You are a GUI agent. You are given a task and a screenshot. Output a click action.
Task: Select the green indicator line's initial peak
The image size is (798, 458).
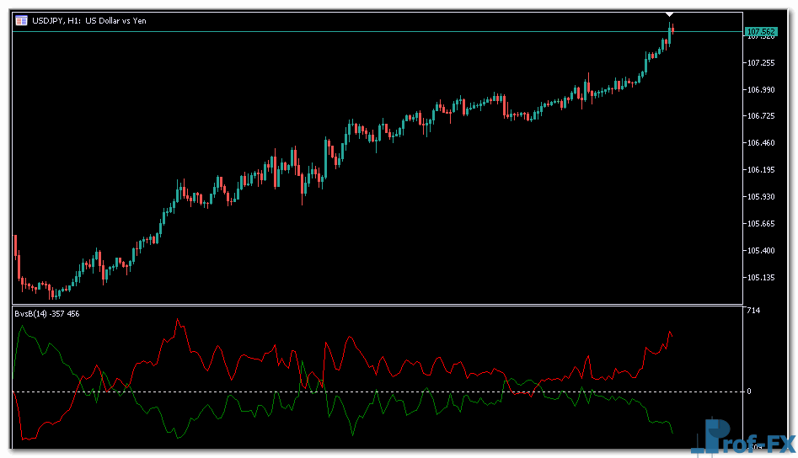(x=24, y=325)
